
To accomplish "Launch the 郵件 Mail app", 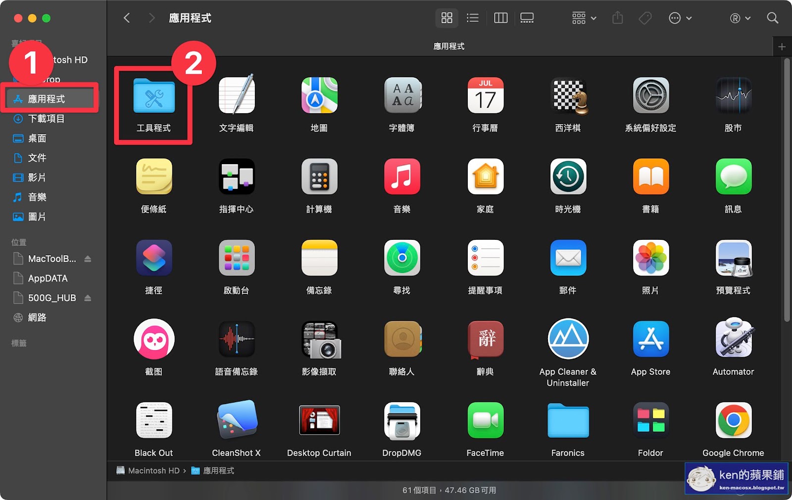I will tap(568, 258).
